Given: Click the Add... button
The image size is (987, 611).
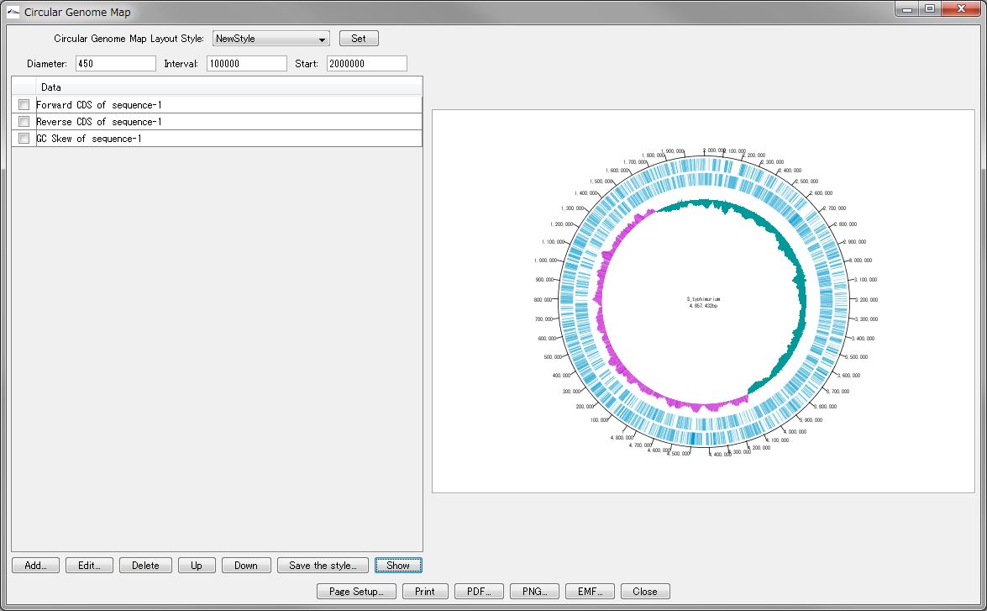Looking at the screenshot, I should 36,565.
